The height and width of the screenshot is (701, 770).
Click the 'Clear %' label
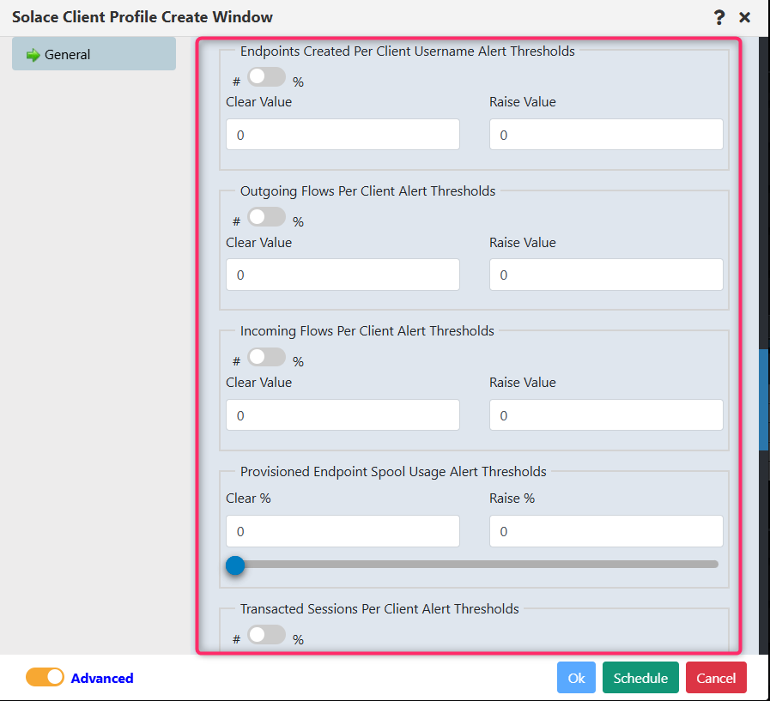[x=248, y=499]
